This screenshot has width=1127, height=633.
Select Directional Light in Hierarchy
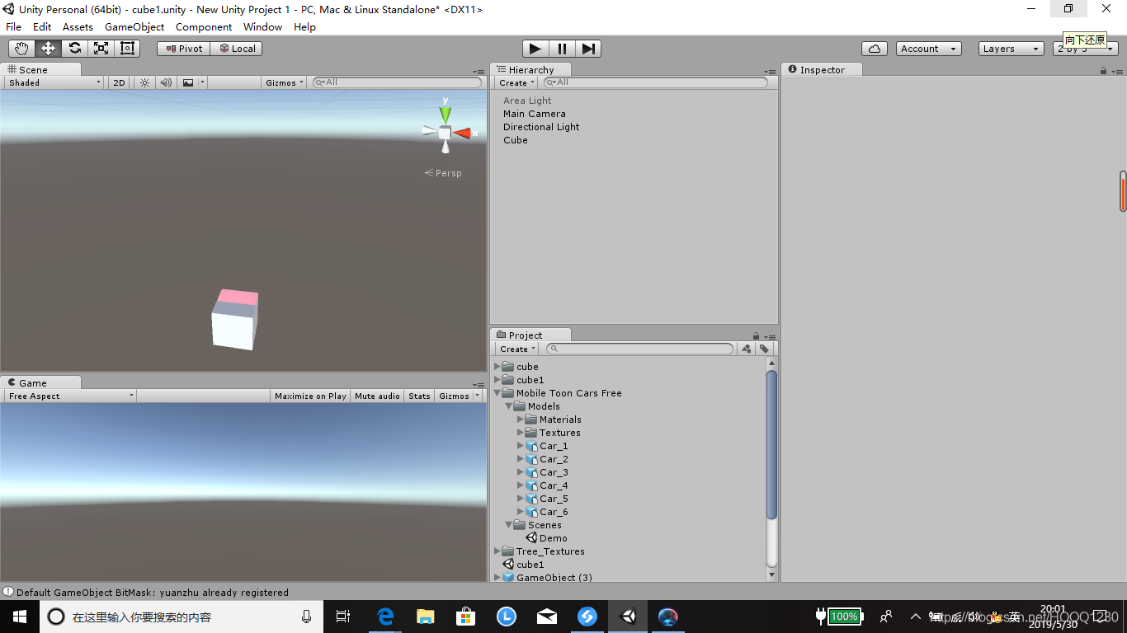[x=541, y=127]
